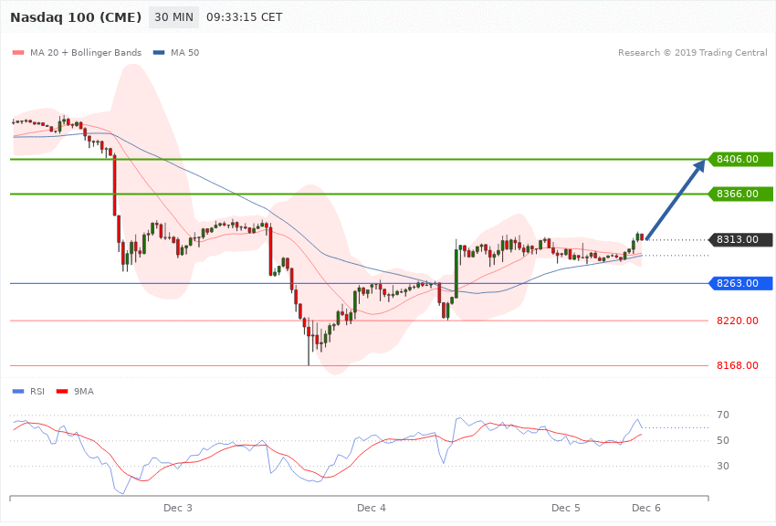Click the RSI 70 level label
This screenshot has width=776, height=526.
pos(722,415)
